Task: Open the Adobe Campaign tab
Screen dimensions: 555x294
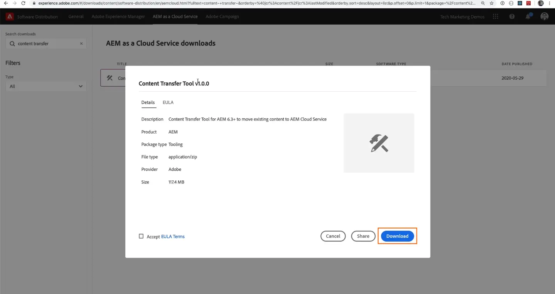Action: tap(222, 17)
